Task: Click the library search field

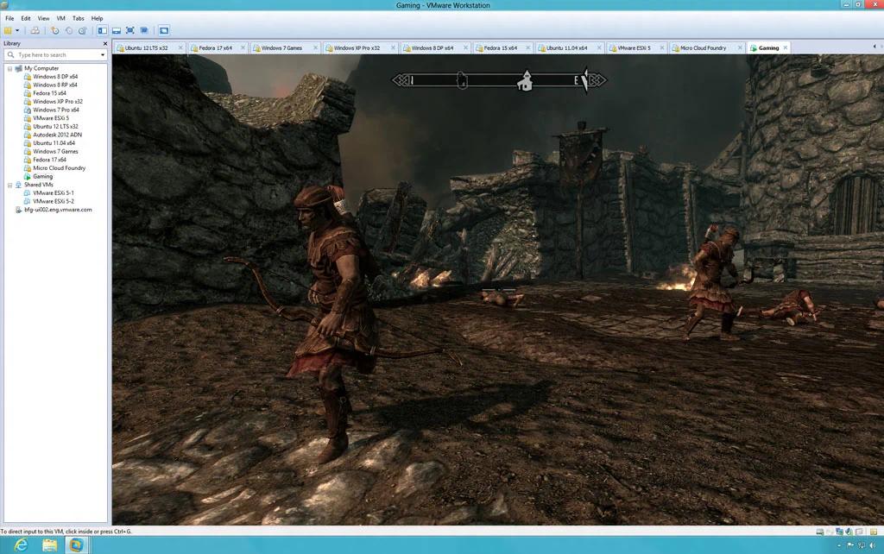Action: click(x=55, y=54)
